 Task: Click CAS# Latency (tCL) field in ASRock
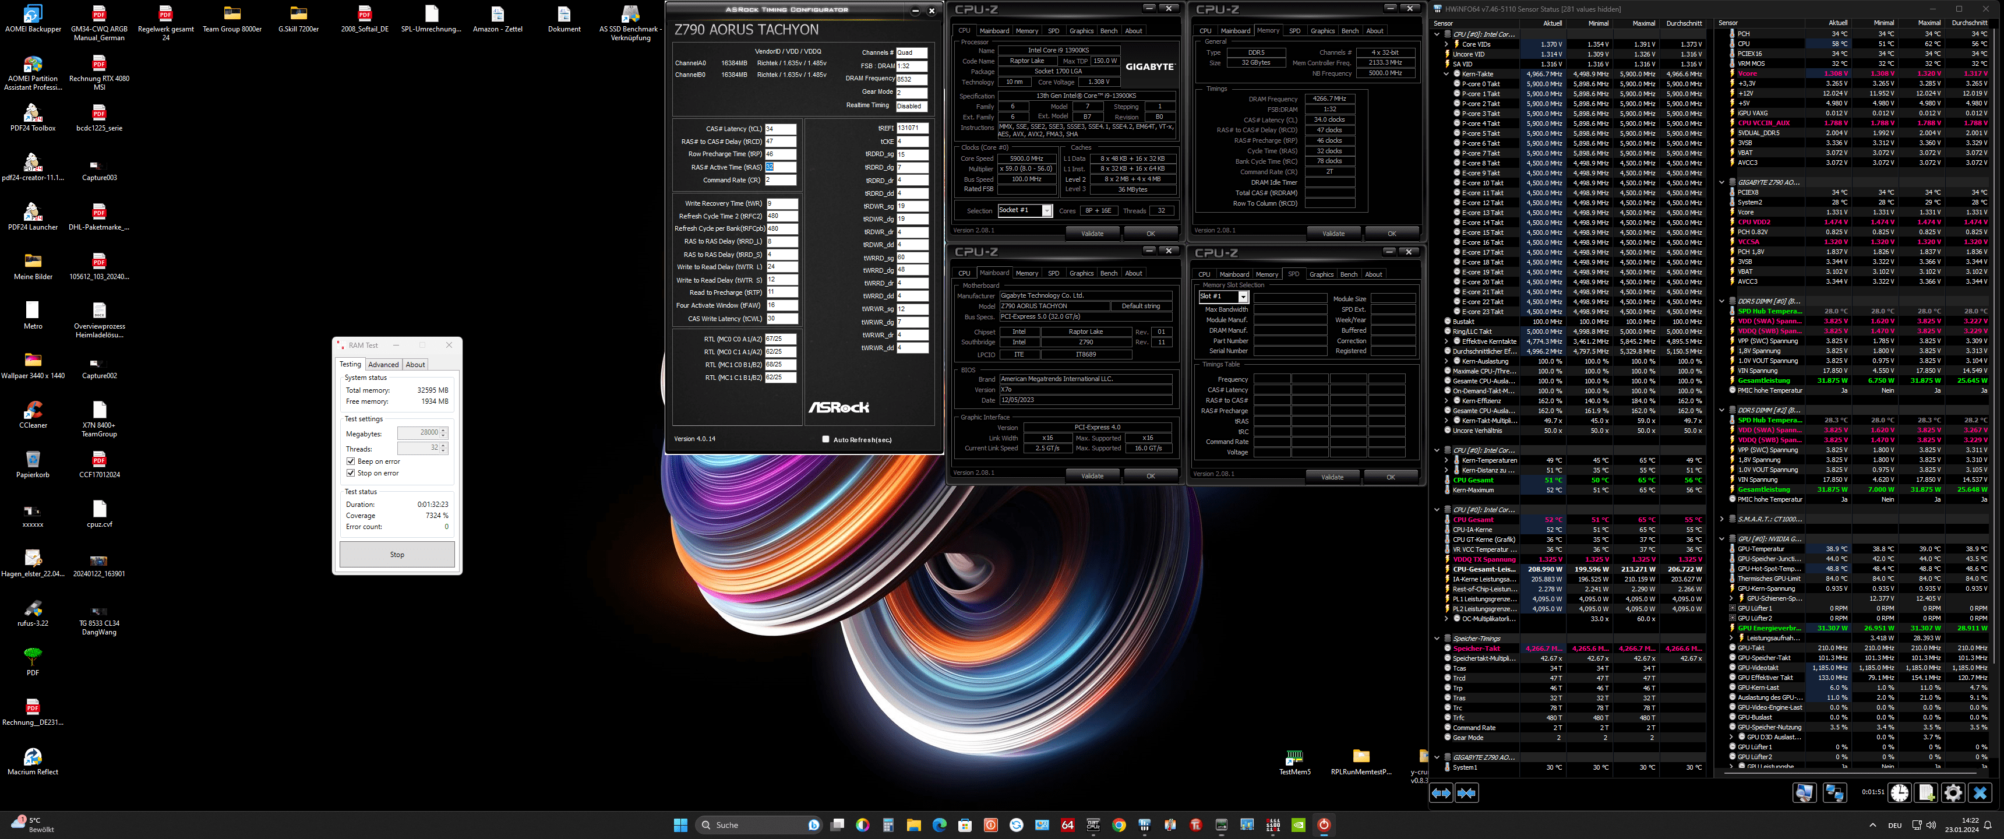click(x=780, y=129)
